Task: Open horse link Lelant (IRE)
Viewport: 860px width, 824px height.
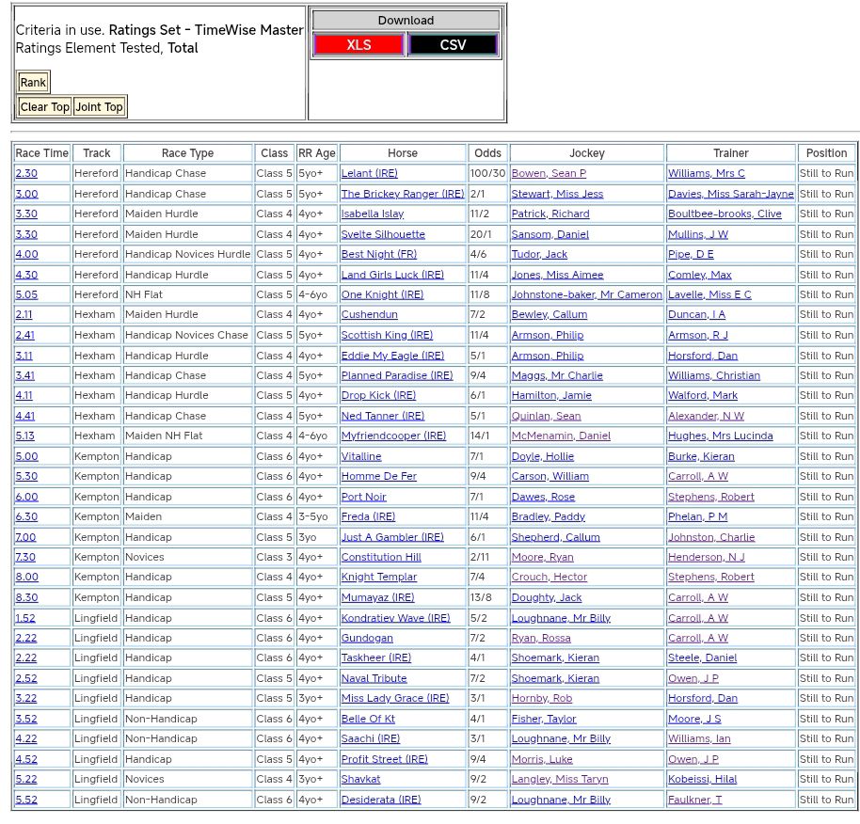Action: click(x=370, y=174)
